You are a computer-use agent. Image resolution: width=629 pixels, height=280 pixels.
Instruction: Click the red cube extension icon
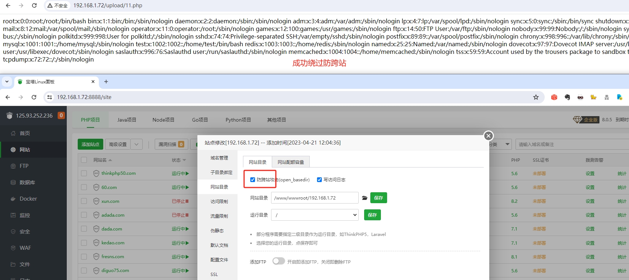554,97
